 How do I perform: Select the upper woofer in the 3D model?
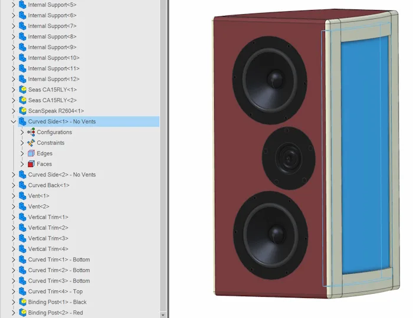click(x=270, y=80)
